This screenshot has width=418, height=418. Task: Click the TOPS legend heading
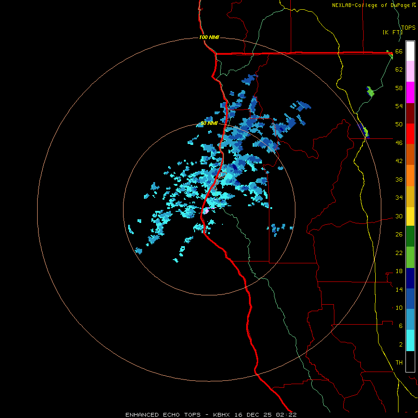tap(408, 27)
